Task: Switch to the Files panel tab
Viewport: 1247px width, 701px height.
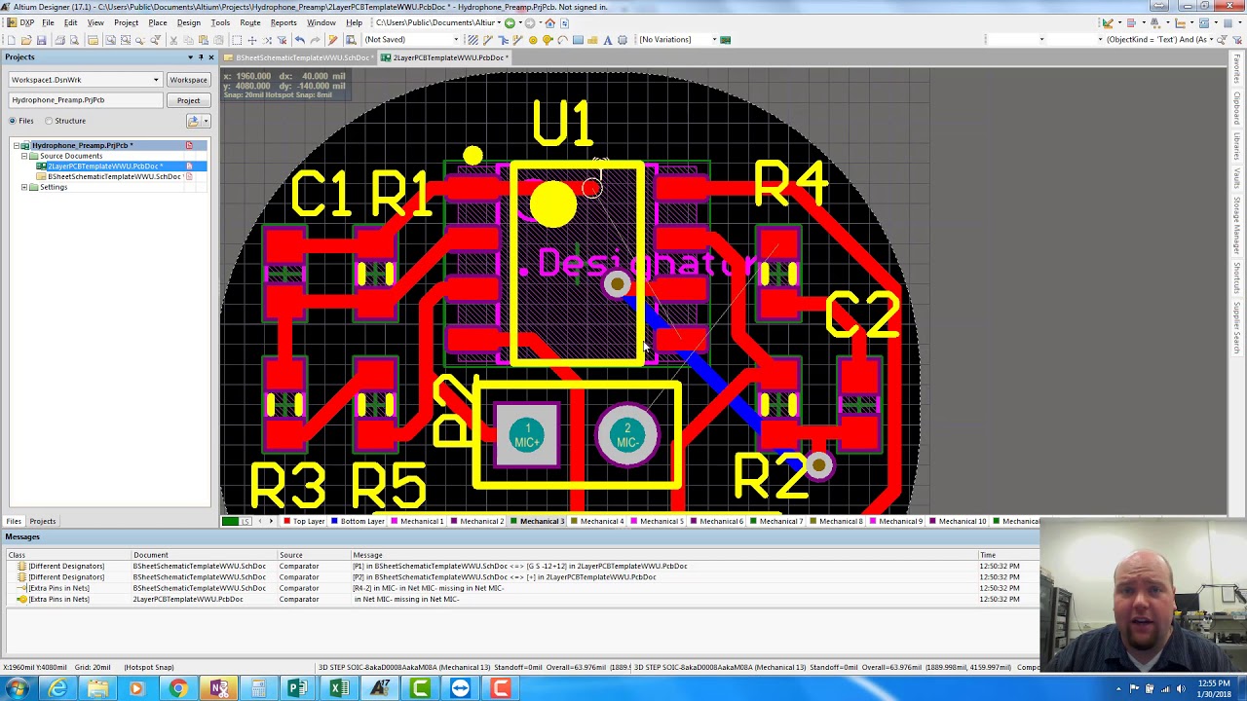Action: (14, 521)
